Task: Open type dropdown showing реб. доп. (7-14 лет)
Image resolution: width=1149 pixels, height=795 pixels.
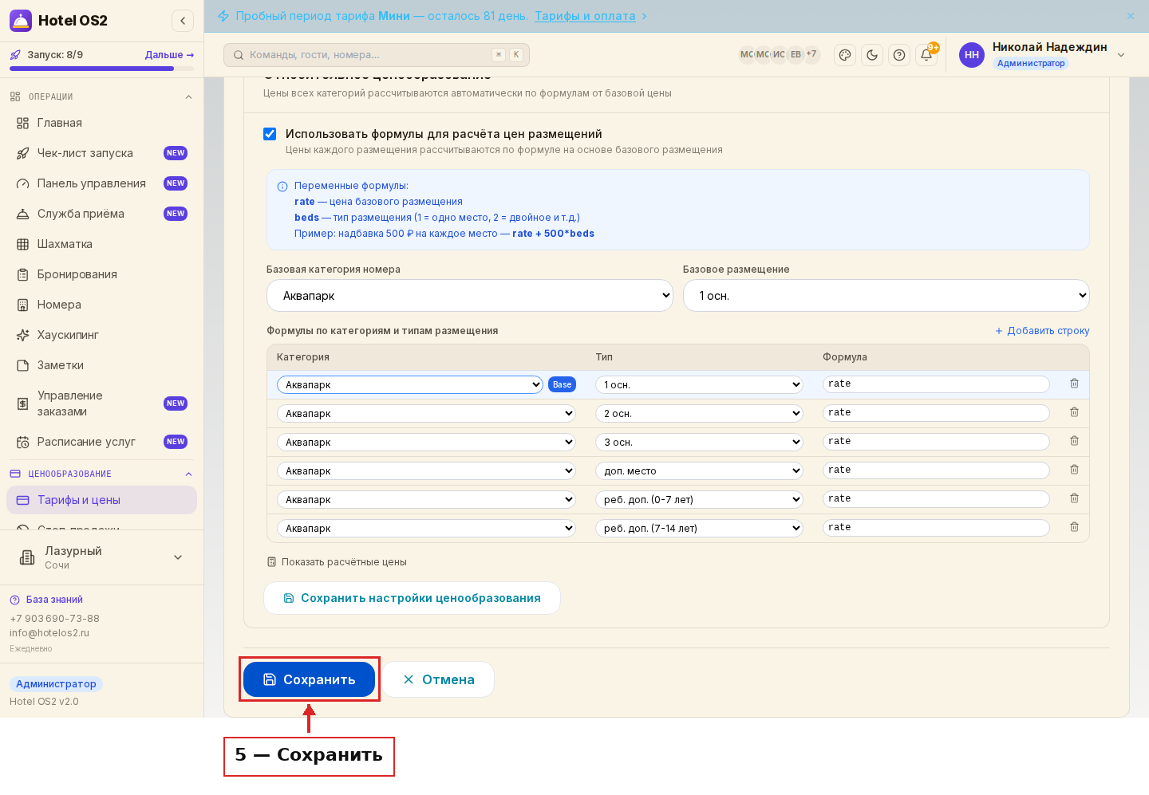Action: pos(699,529)
